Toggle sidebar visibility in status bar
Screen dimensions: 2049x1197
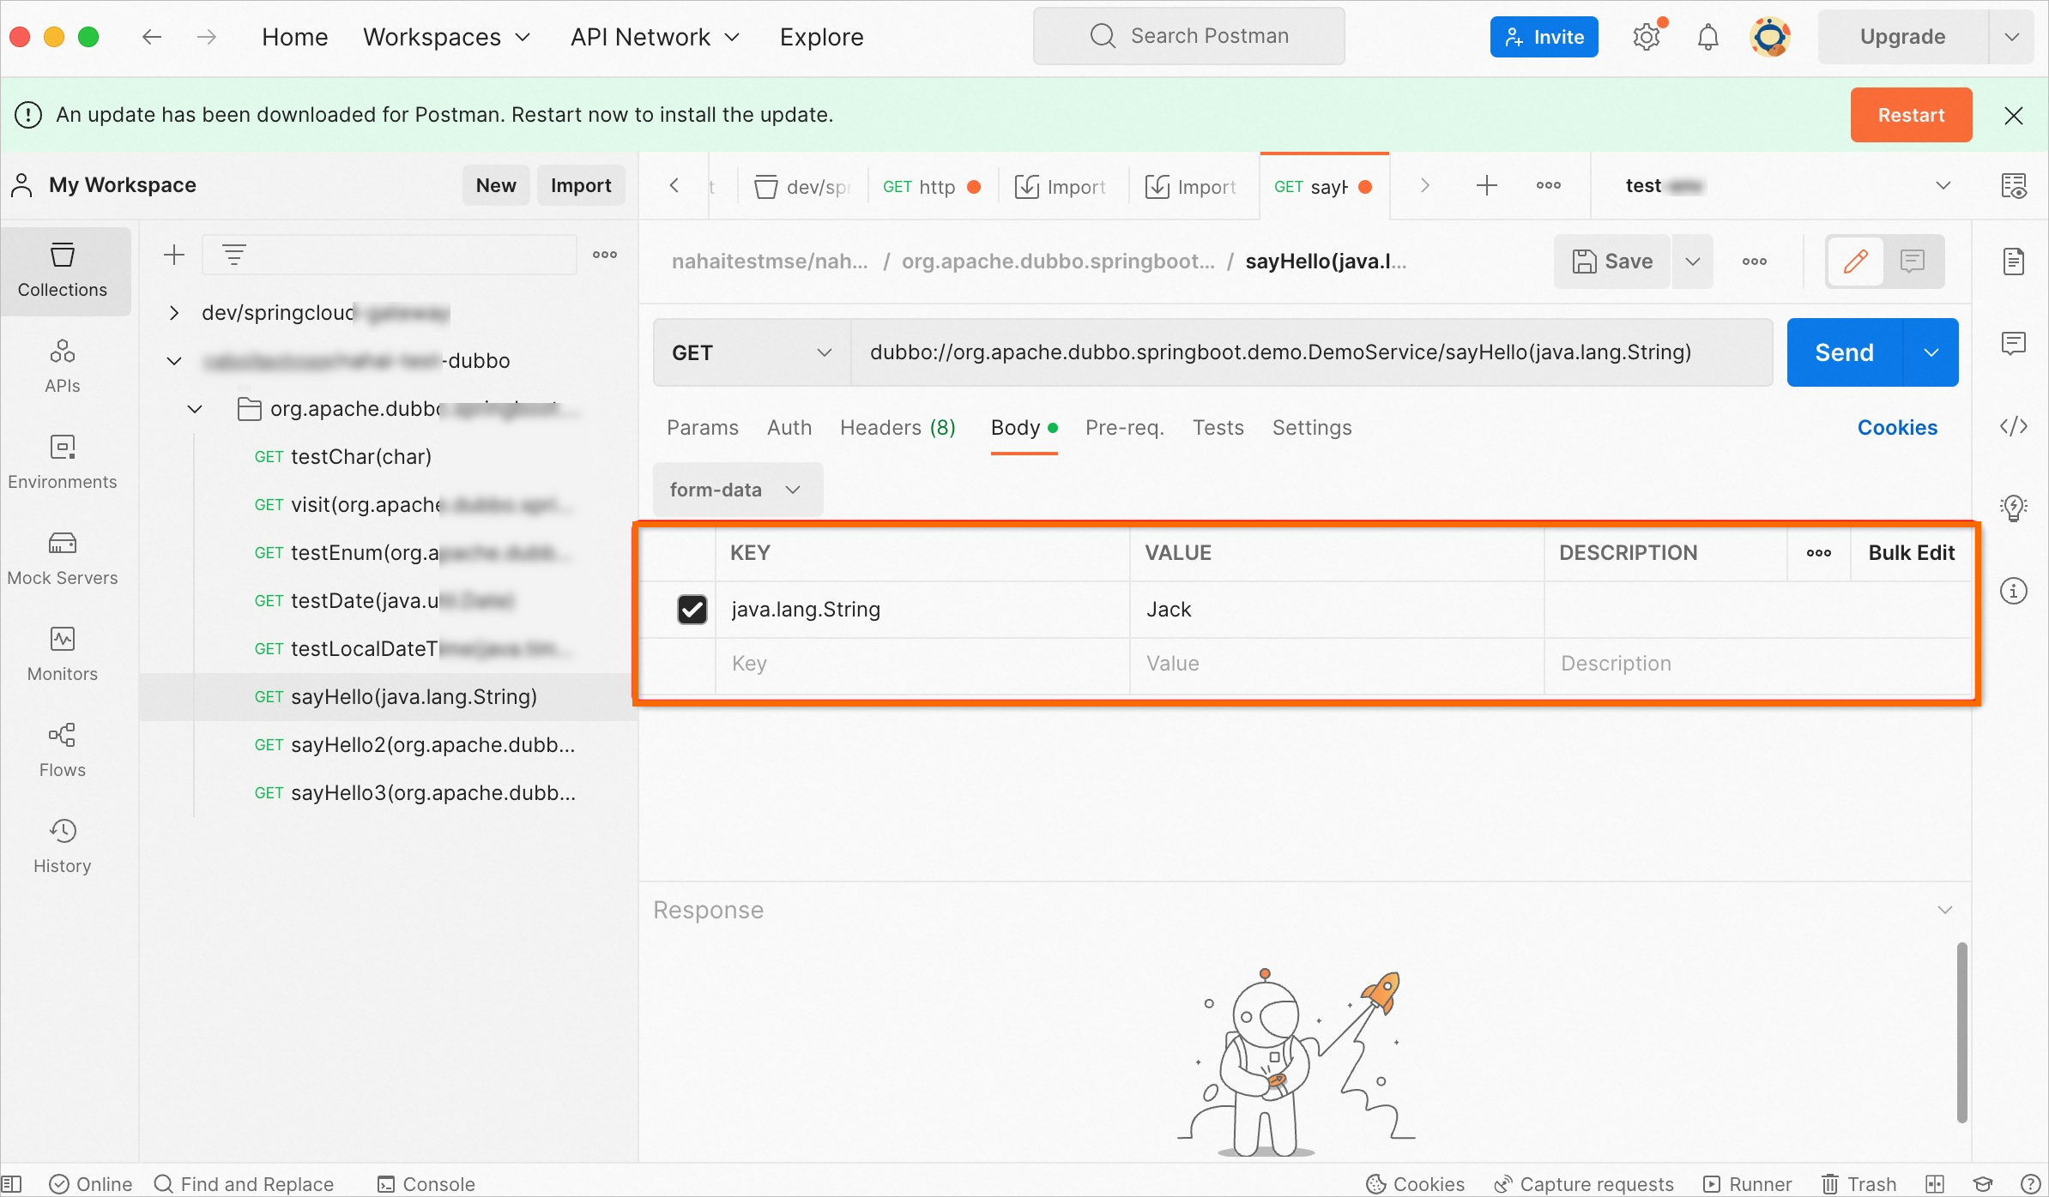pos(12,1183)
